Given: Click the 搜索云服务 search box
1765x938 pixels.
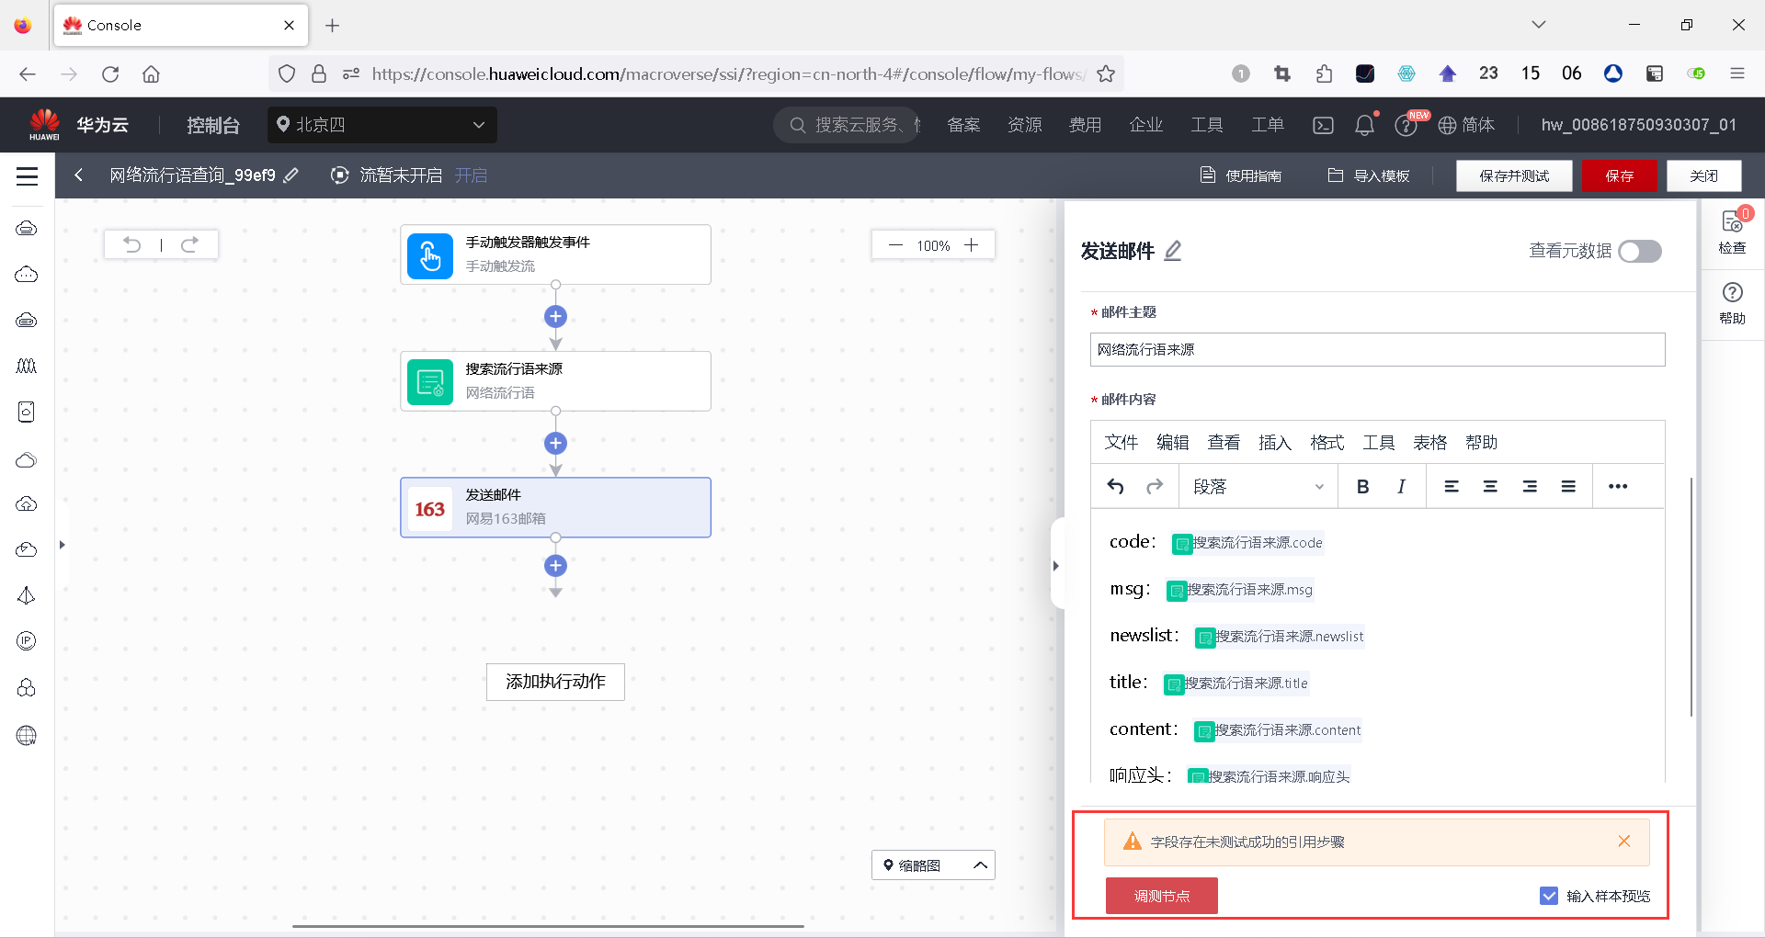Looking at the screenshot, I should click(848, 125).
